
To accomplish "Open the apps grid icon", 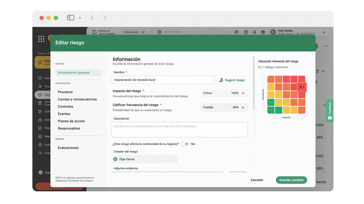I will [41, 38].
